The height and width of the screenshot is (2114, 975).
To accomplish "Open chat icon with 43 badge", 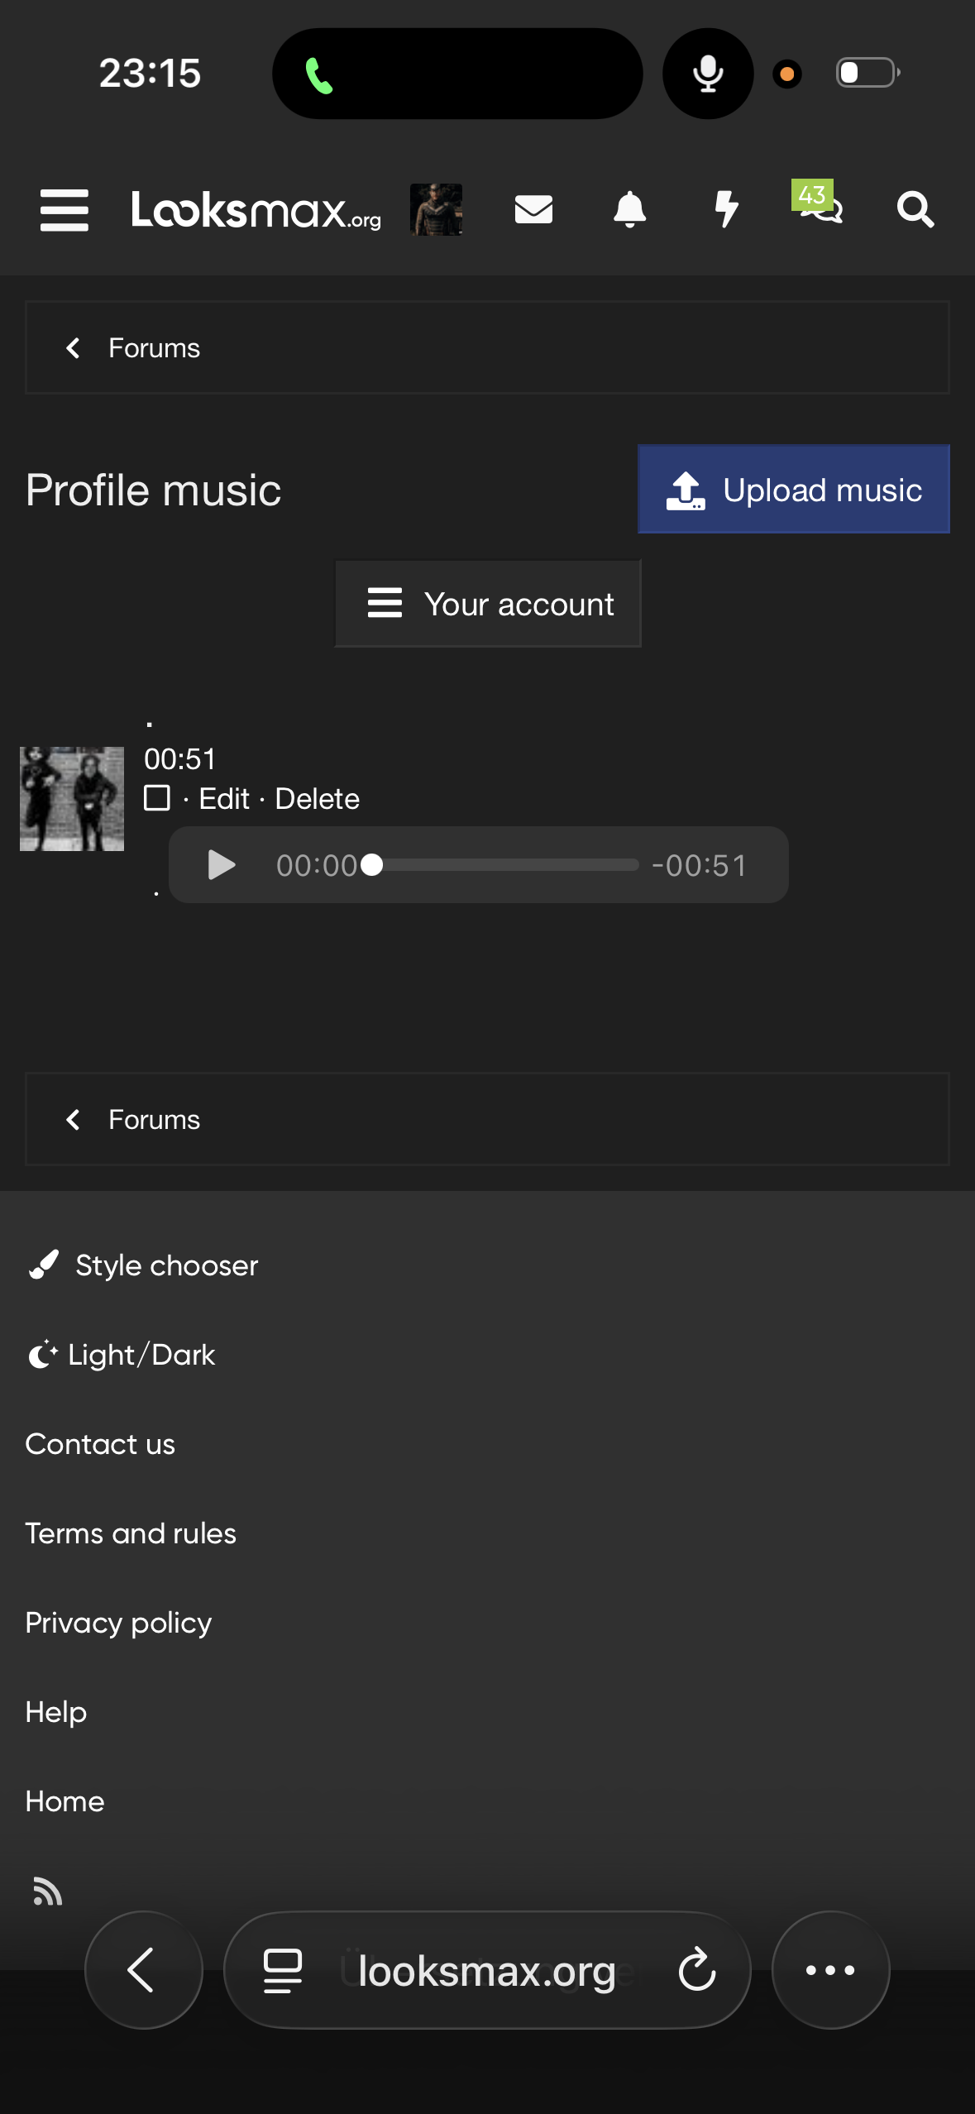I will click(x=819, y=204).
